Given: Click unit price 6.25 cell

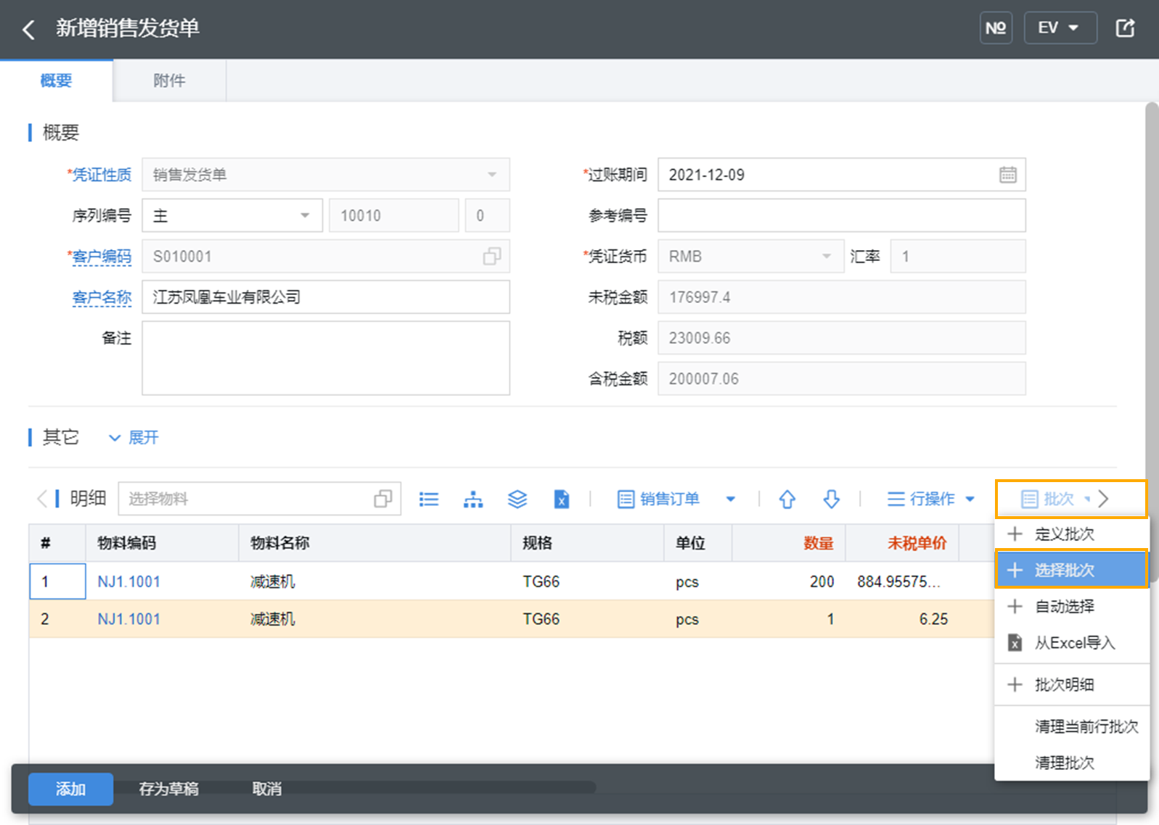Looking at the screenshot, I should click(902, 619).
